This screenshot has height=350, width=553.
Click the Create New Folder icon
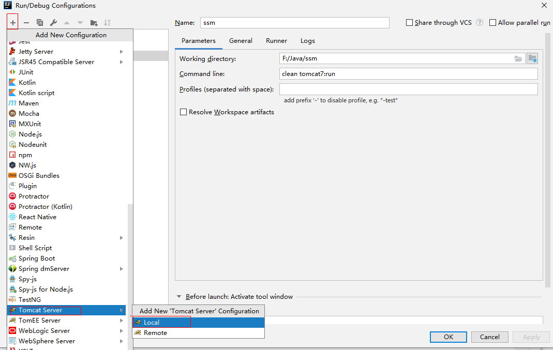point(94,23)
